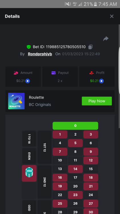Select the green 0 cell
Screen dimensions: 120x214
pos(75,126)
